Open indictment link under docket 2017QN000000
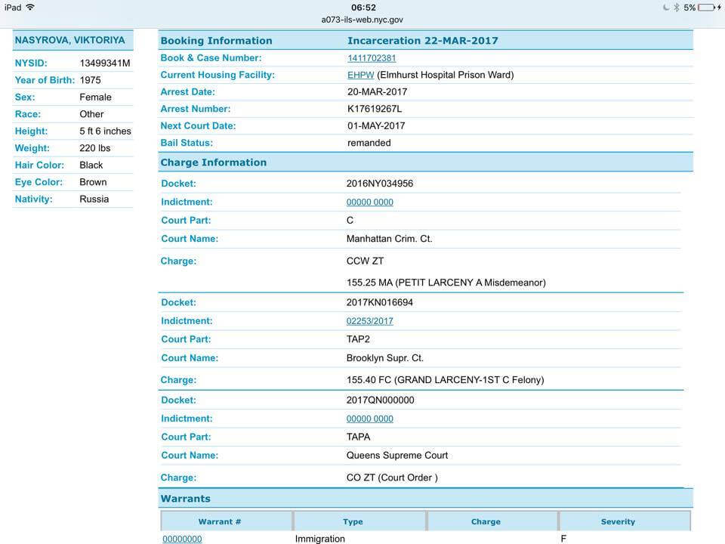The width and height of the screenshot is (725, 544). tap(369, 419)
